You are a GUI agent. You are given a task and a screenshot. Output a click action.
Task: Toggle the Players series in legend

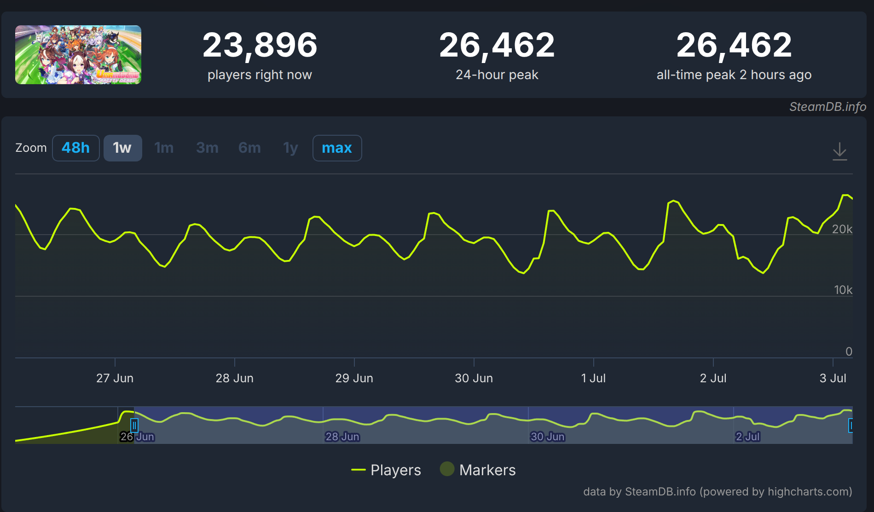tap(395, 470)
